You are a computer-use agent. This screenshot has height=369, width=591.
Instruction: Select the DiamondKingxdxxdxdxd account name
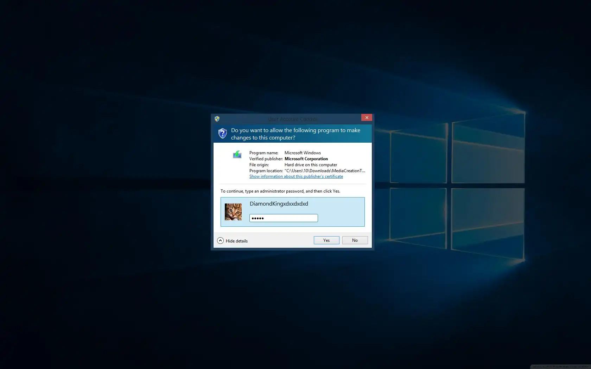pyautogui.click(x=279, y=204)
